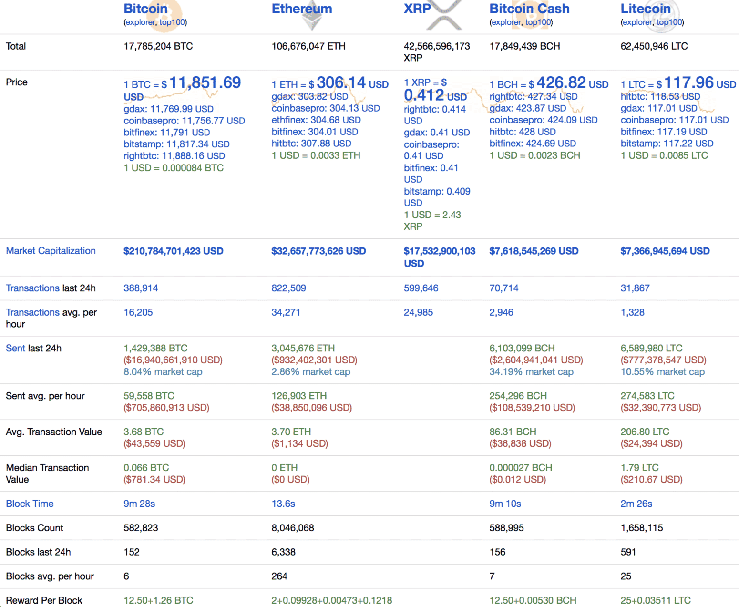Open Transactions last 24h link
The height and width of the screenshot is (607, 739).
32,288
